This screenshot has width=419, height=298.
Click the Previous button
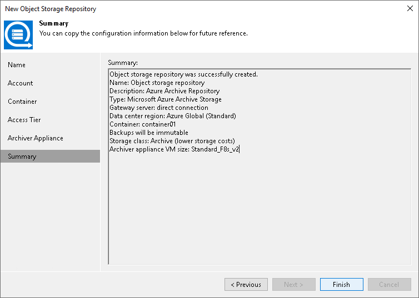(246, 284)
